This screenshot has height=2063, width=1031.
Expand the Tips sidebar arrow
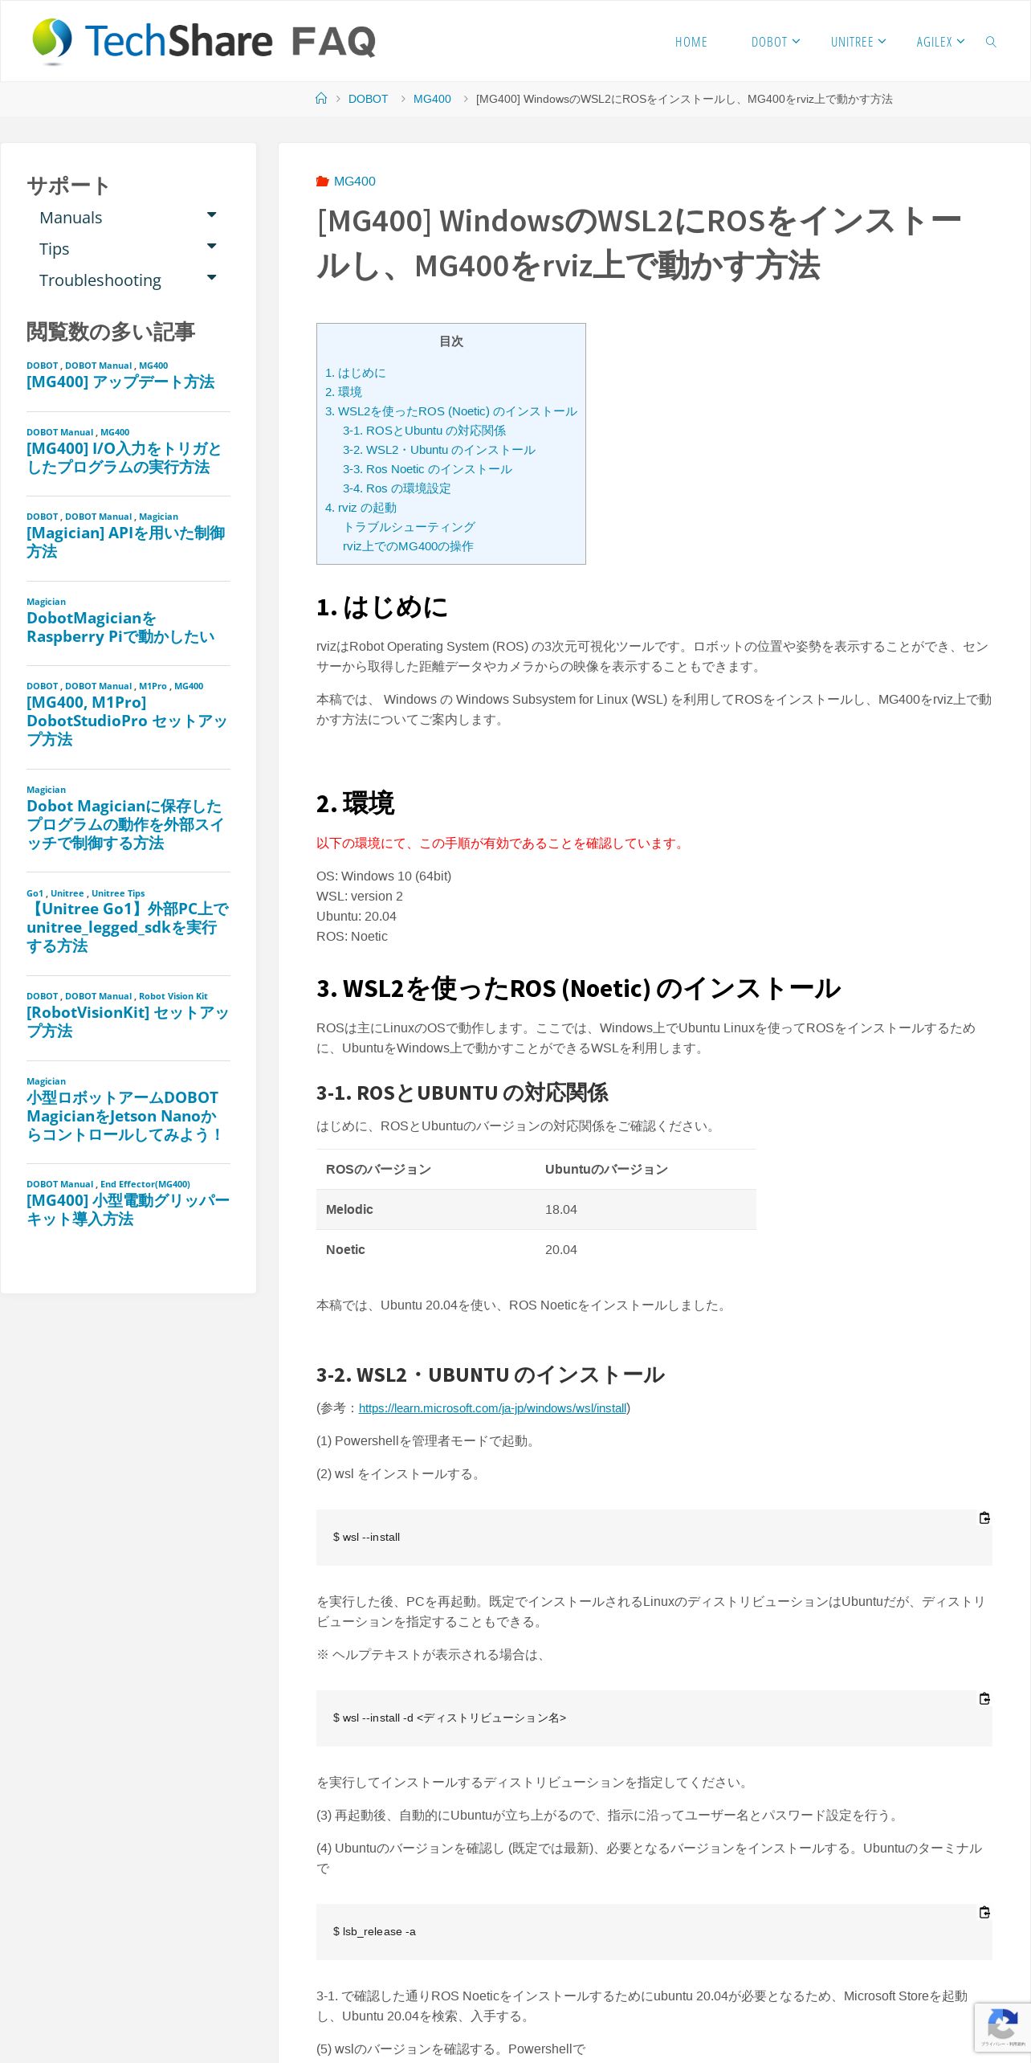[212, 246]
